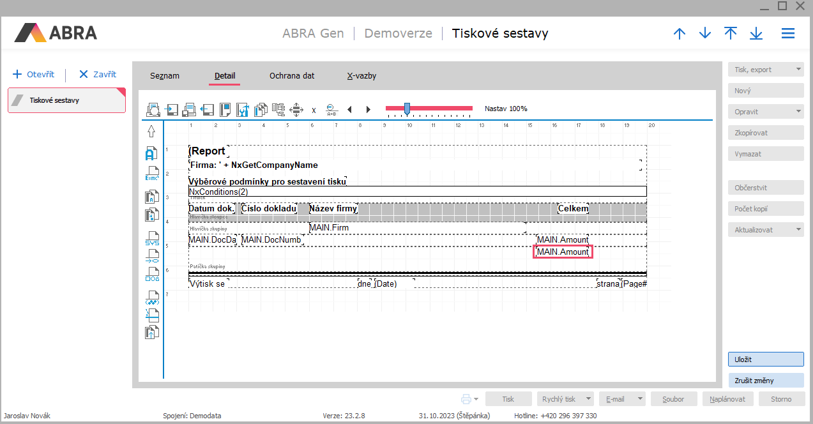Image resolution: width=813 pixels, height=424 pixels.
Task: Click the Počet kopií button
Action: (766, 209)
